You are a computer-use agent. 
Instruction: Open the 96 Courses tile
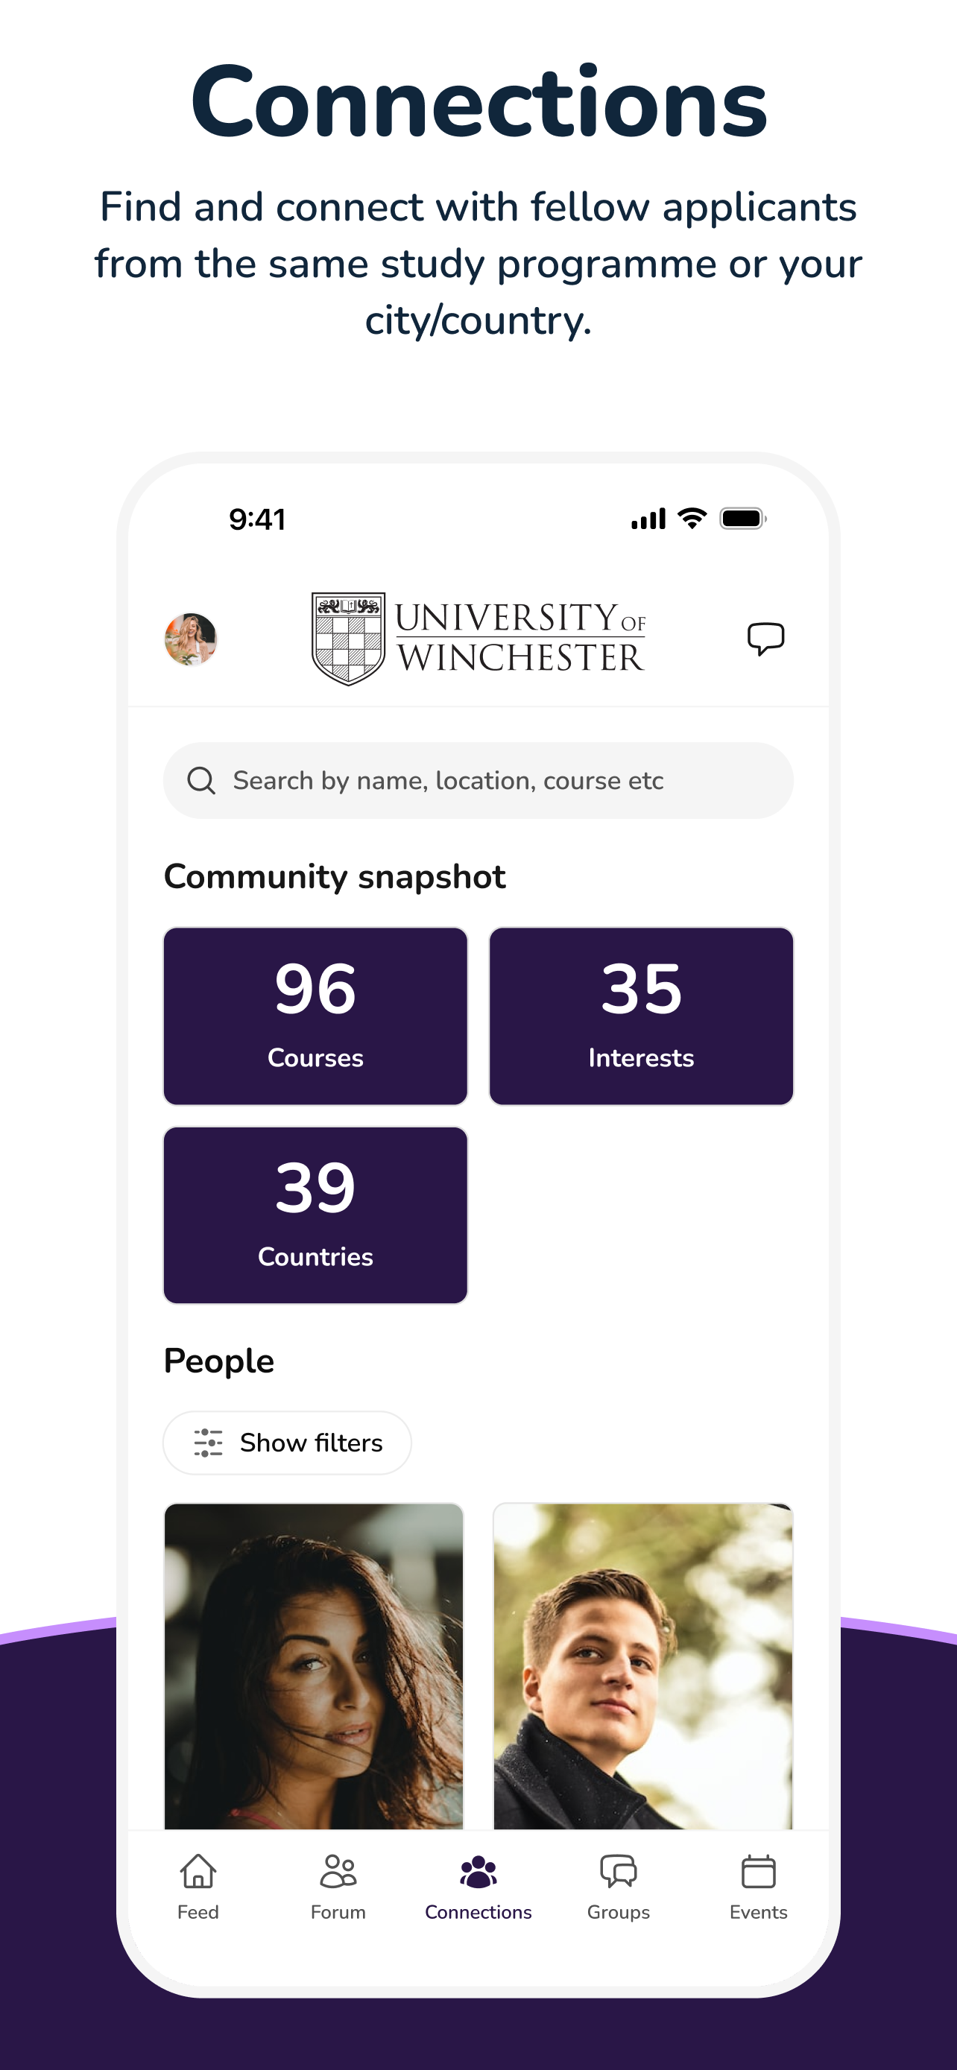[x=315, y=1016]
